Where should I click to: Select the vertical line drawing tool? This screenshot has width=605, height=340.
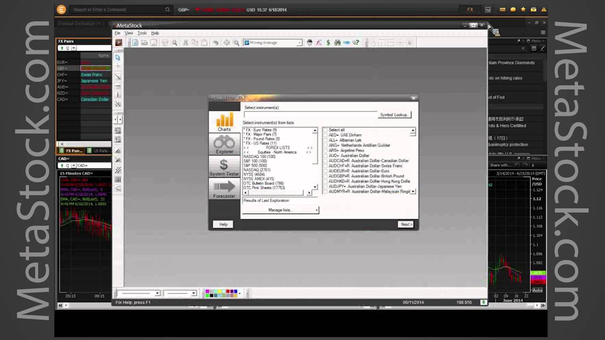pos(118,95)
